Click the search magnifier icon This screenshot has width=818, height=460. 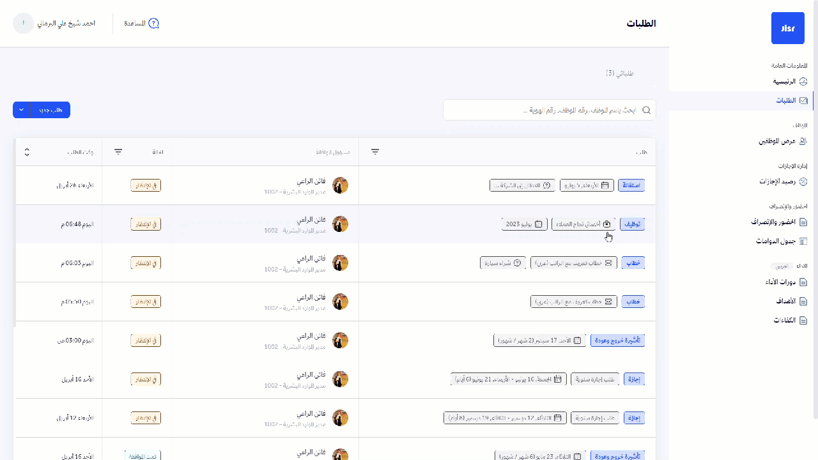coord(646,110)
